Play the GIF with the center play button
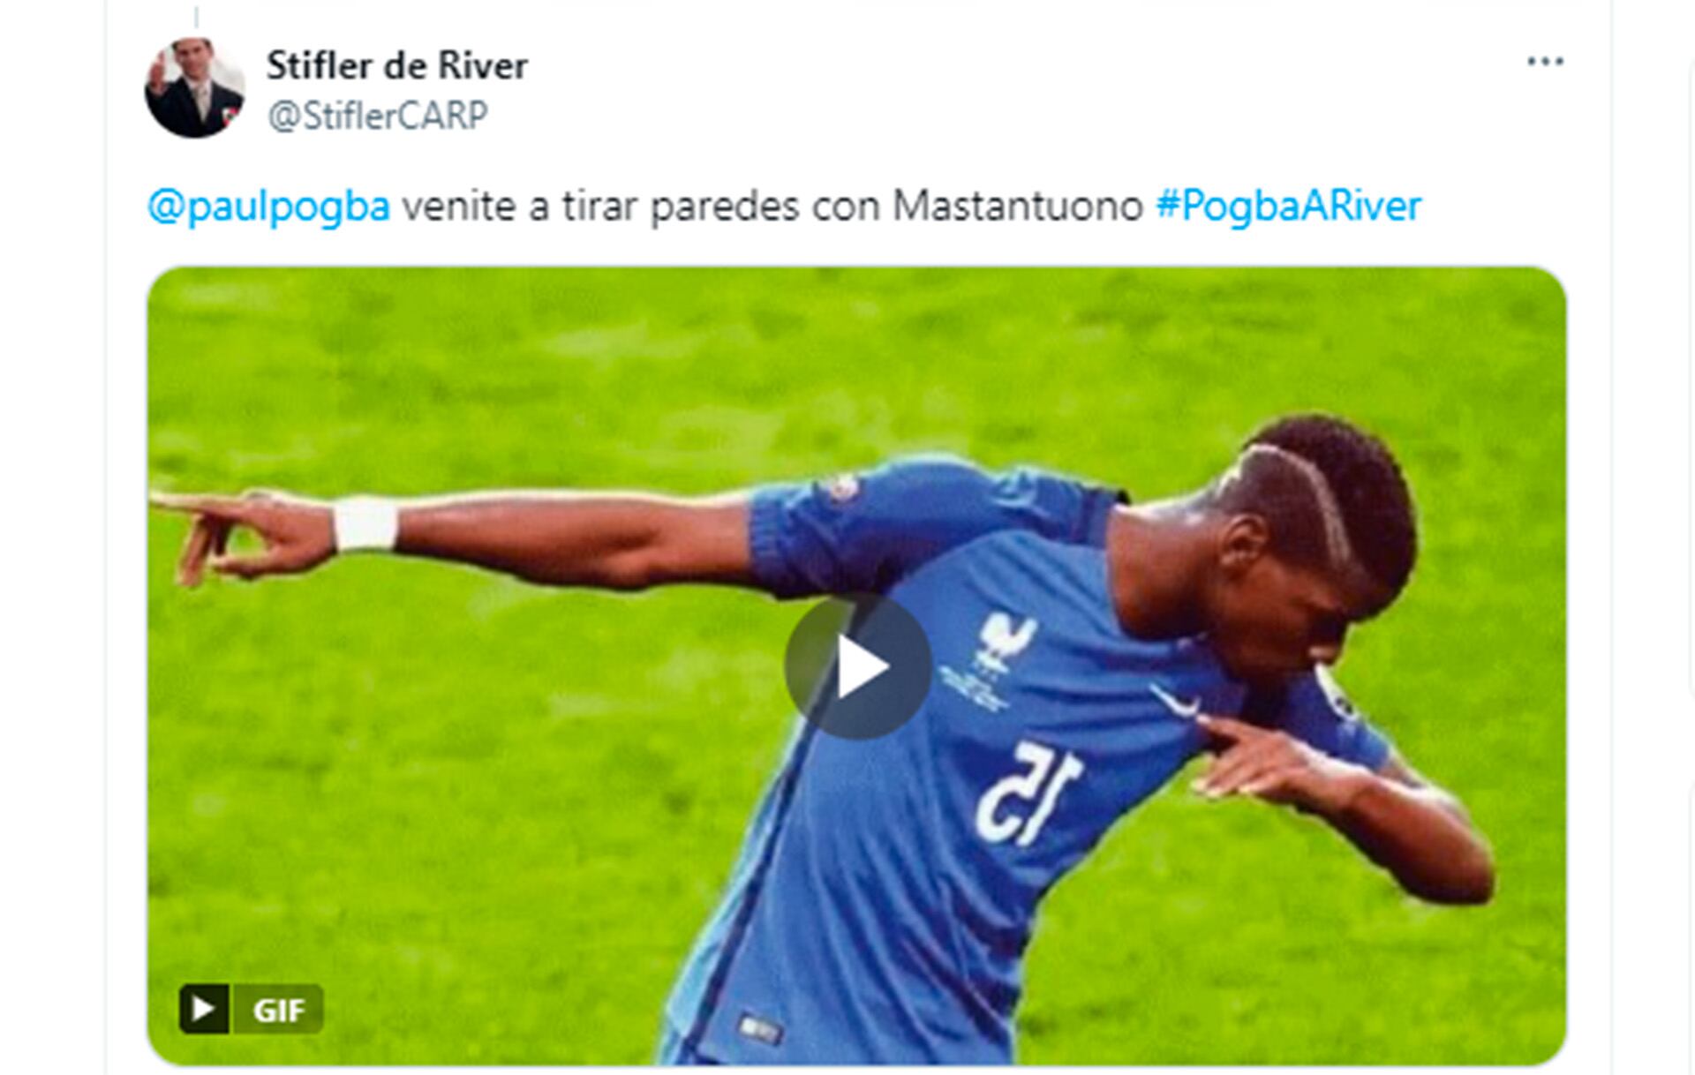Screen dimensions: 1695x1075 click(857, 666)
